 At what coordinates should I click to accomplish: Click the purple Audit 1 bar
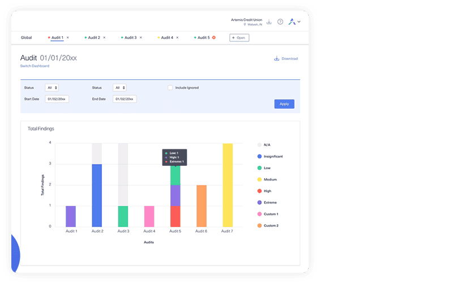(x=71, y=216)
